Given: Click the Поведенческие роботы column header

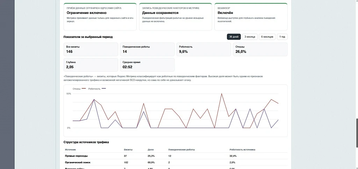Looking at the screenshot, I should 181,150.
